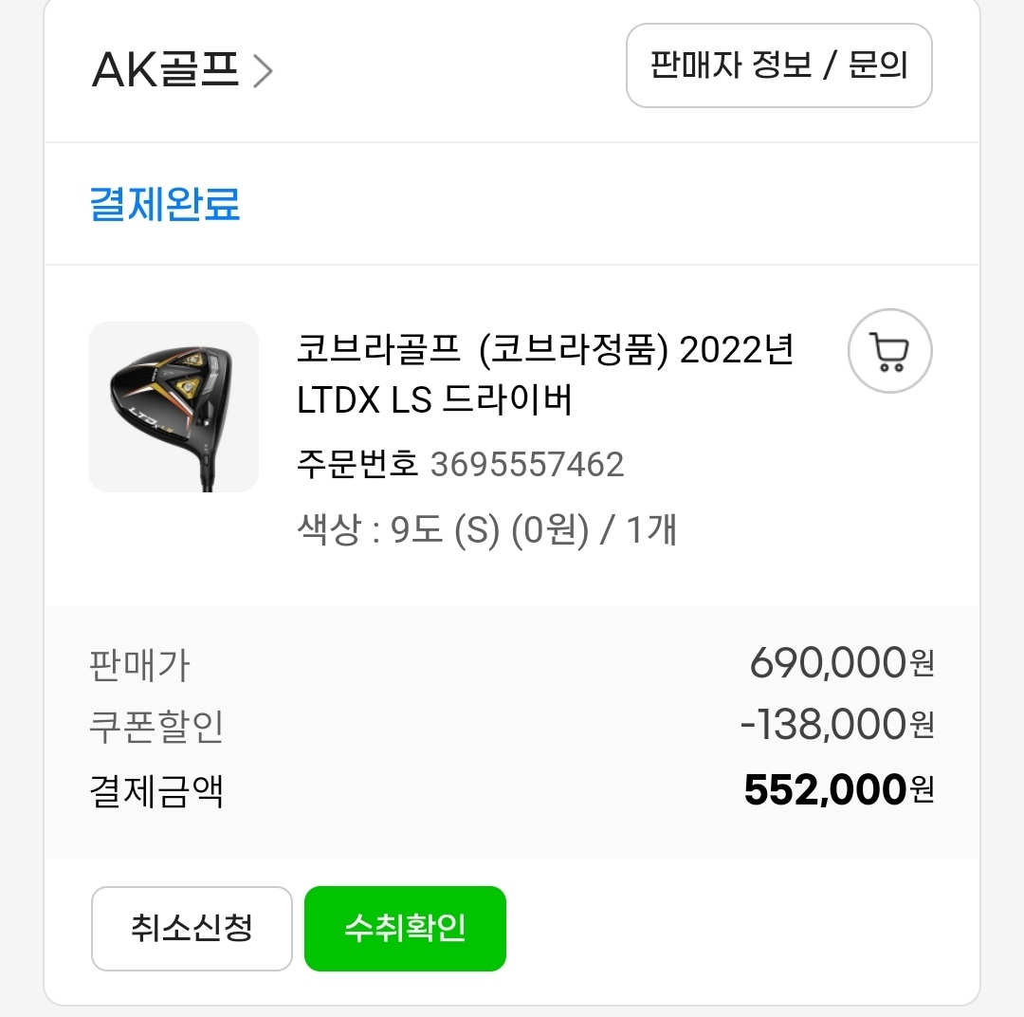Confirm receipt with green 수취확인 button
Viewport: 1024px width, 1017px height.
coord(405,928)
